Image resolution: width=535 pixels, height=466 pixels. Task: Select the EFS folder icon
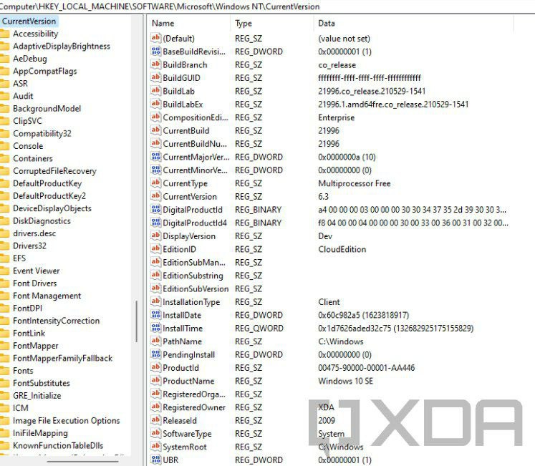click(4, 258)
